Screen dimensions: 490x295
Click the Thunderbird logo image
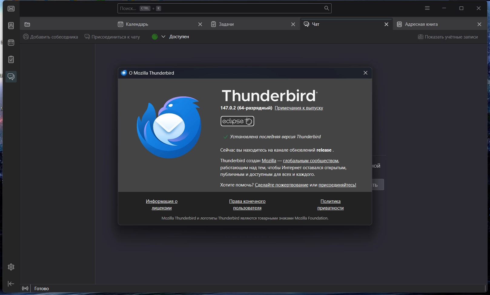point(169,127)
